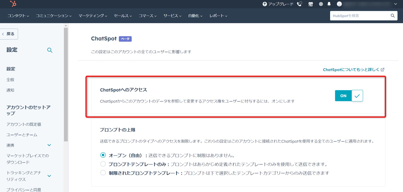This screenshot has width=403, height=192.
Task: Open the marketplace store icon
Action: (x=311, y=4)
